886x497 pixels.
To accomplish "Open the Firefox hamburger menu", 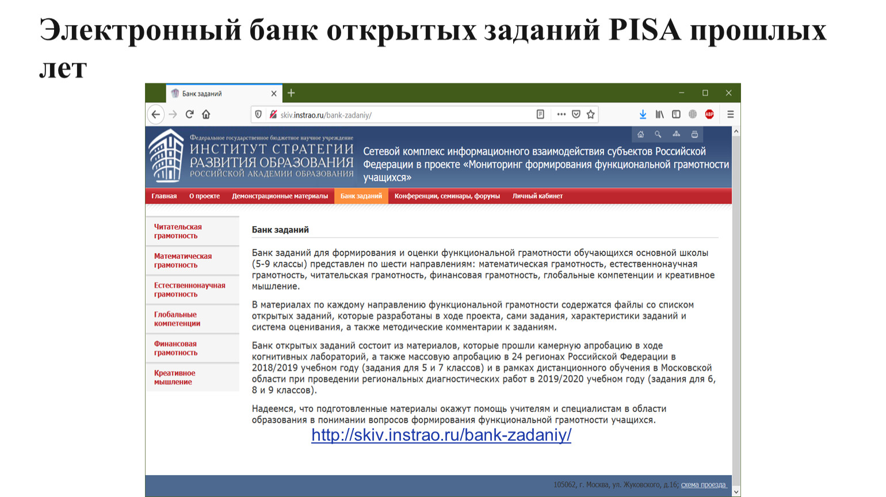I will click(x=730, y=114).
